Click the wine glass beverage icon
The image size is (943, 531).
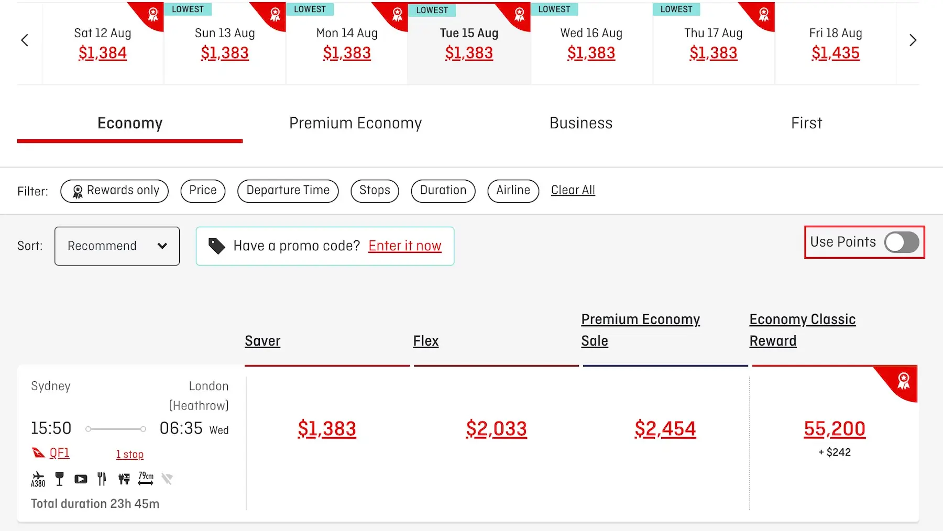coord(60,479)
